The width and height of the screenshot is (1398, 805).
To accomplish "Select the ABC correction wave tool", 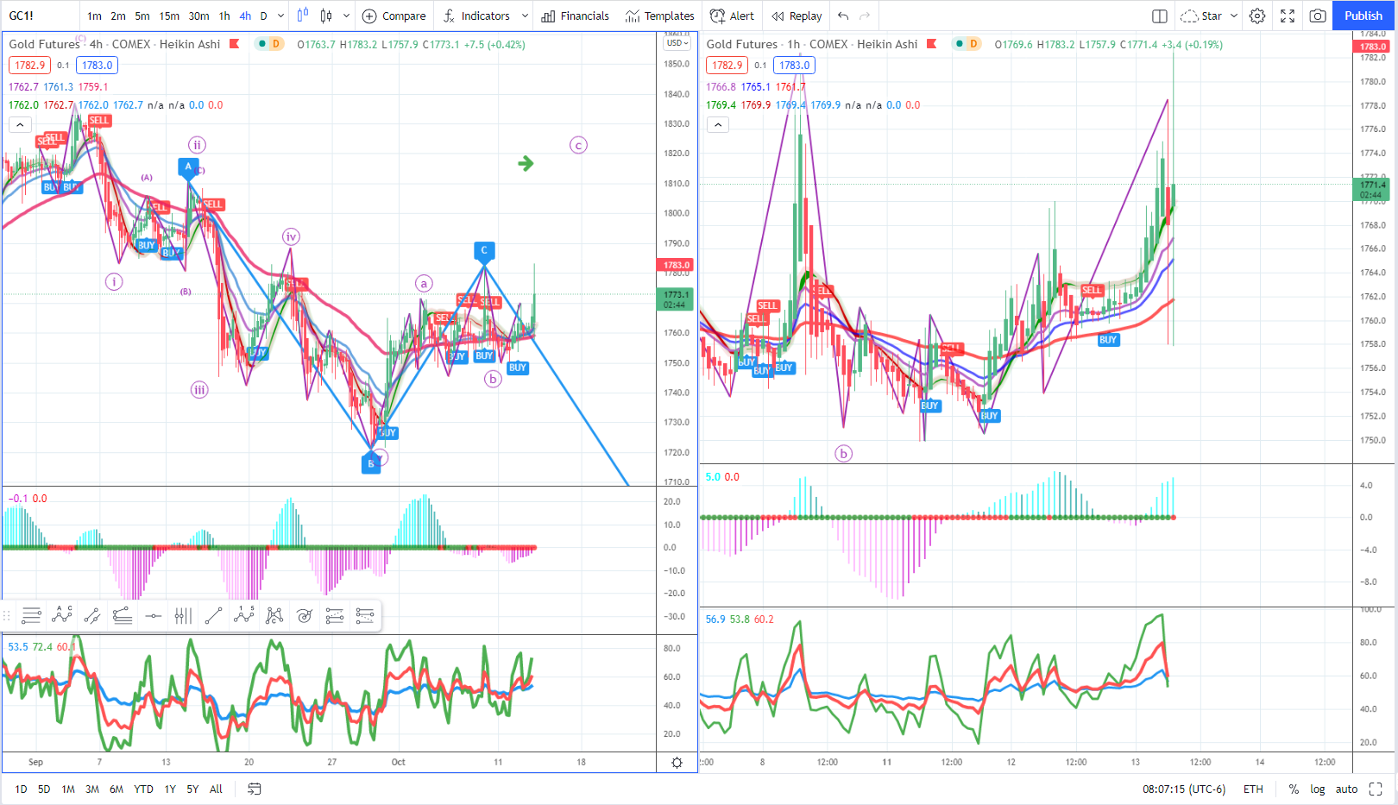I will point(62,615).
